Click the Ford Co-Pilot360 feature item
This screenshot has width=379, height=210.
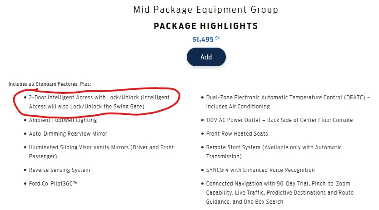(x=53, y=183)
